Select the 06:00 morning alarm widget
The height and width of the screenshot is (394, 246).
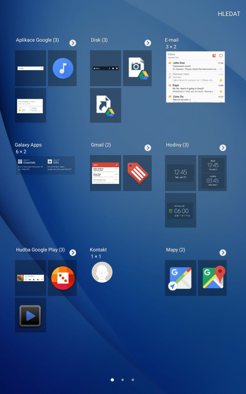pos(180,210)
